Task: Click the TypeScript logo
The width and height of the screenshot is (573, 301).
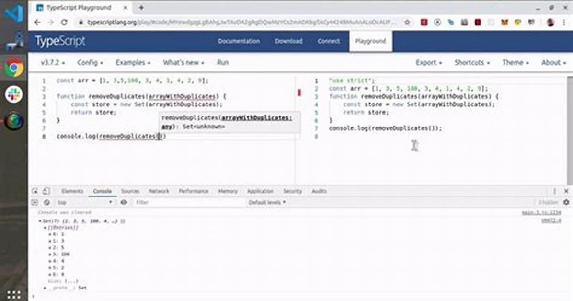Action: 60,41
